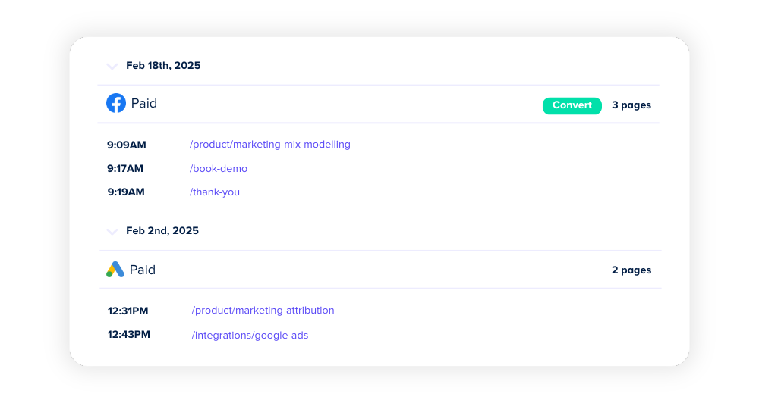The image size is (759, 403).
Task: Click the Facebook logo icon
Action: (116, 104)
